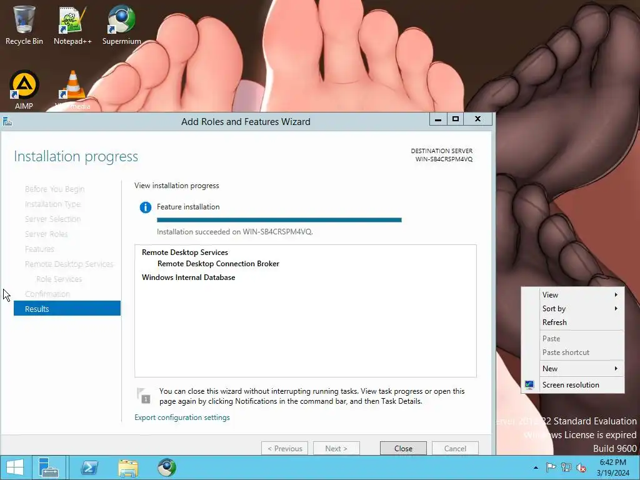
Task: Click the Next button
Action: coord(336,449)
